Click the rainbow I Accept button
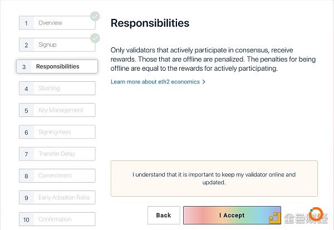Screen dimensions: 334x230 pos(232,216)
